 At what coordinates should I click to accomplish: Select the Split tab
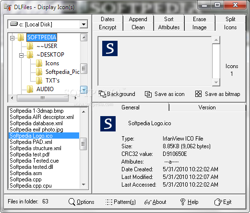[x=230, y=19]
